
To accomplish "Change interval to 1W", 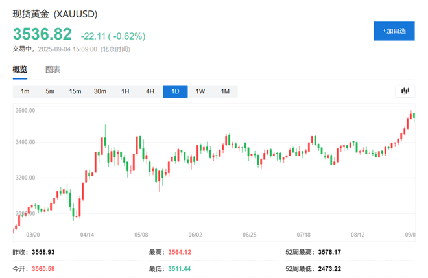I will pos(200,91).
